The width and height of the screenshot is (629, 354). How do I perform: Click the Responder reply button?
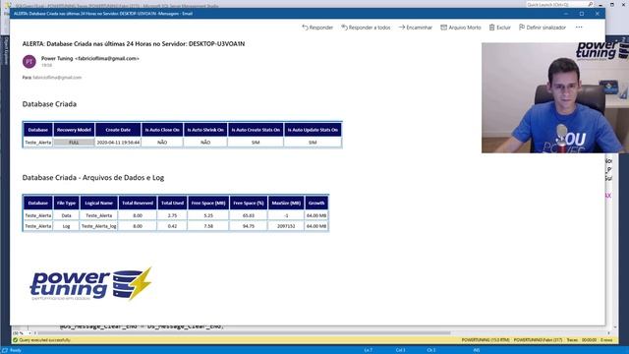[x=317, y=28]
